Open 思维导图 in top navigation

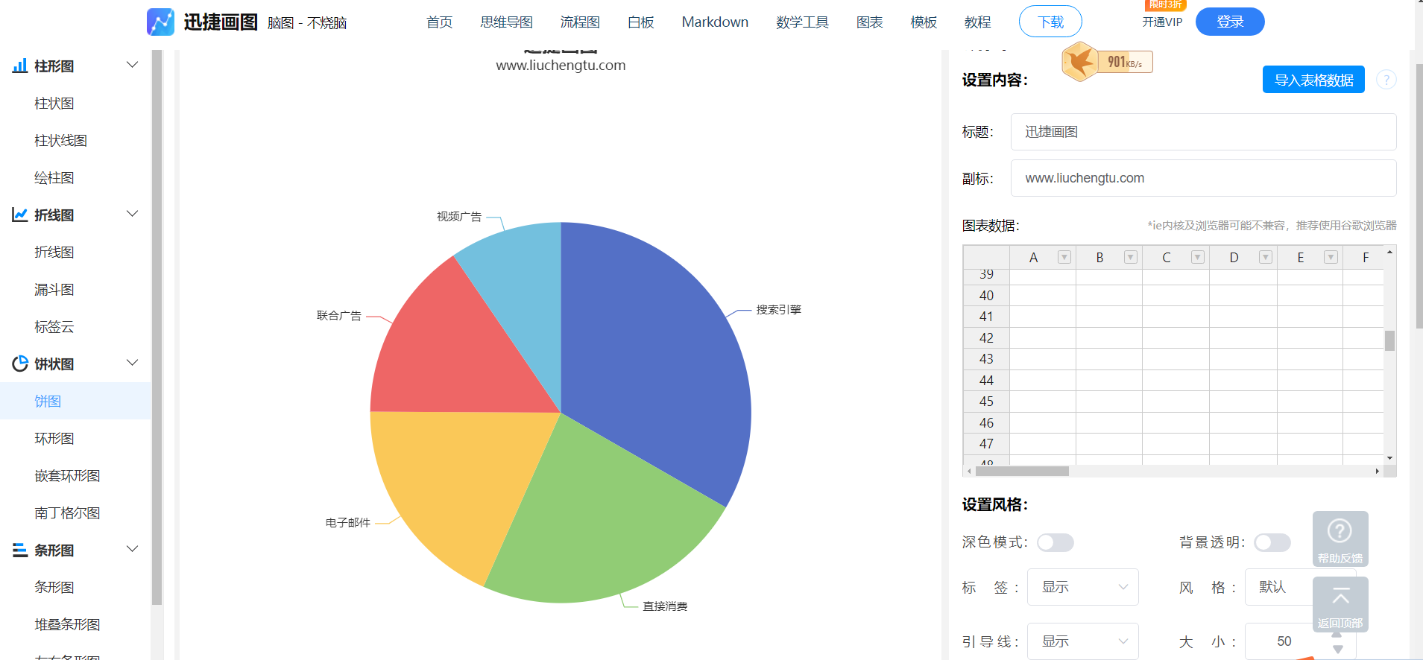pyautogui.click(x=506, y=22)
